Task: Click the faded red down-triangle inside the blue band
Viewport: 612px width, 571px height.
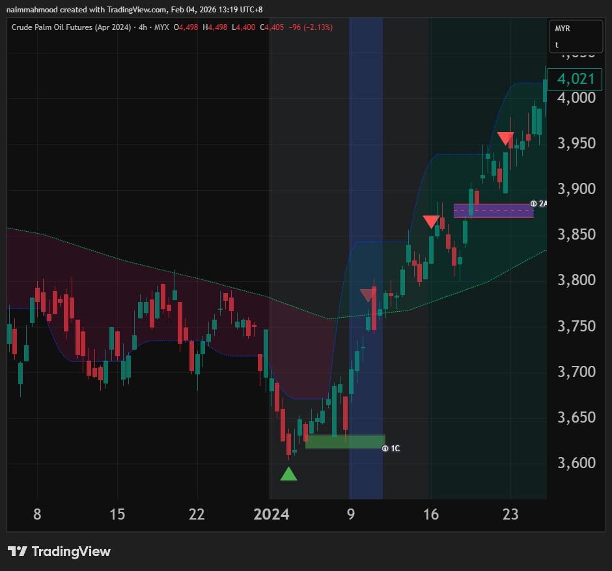Action: coord(368,296)
